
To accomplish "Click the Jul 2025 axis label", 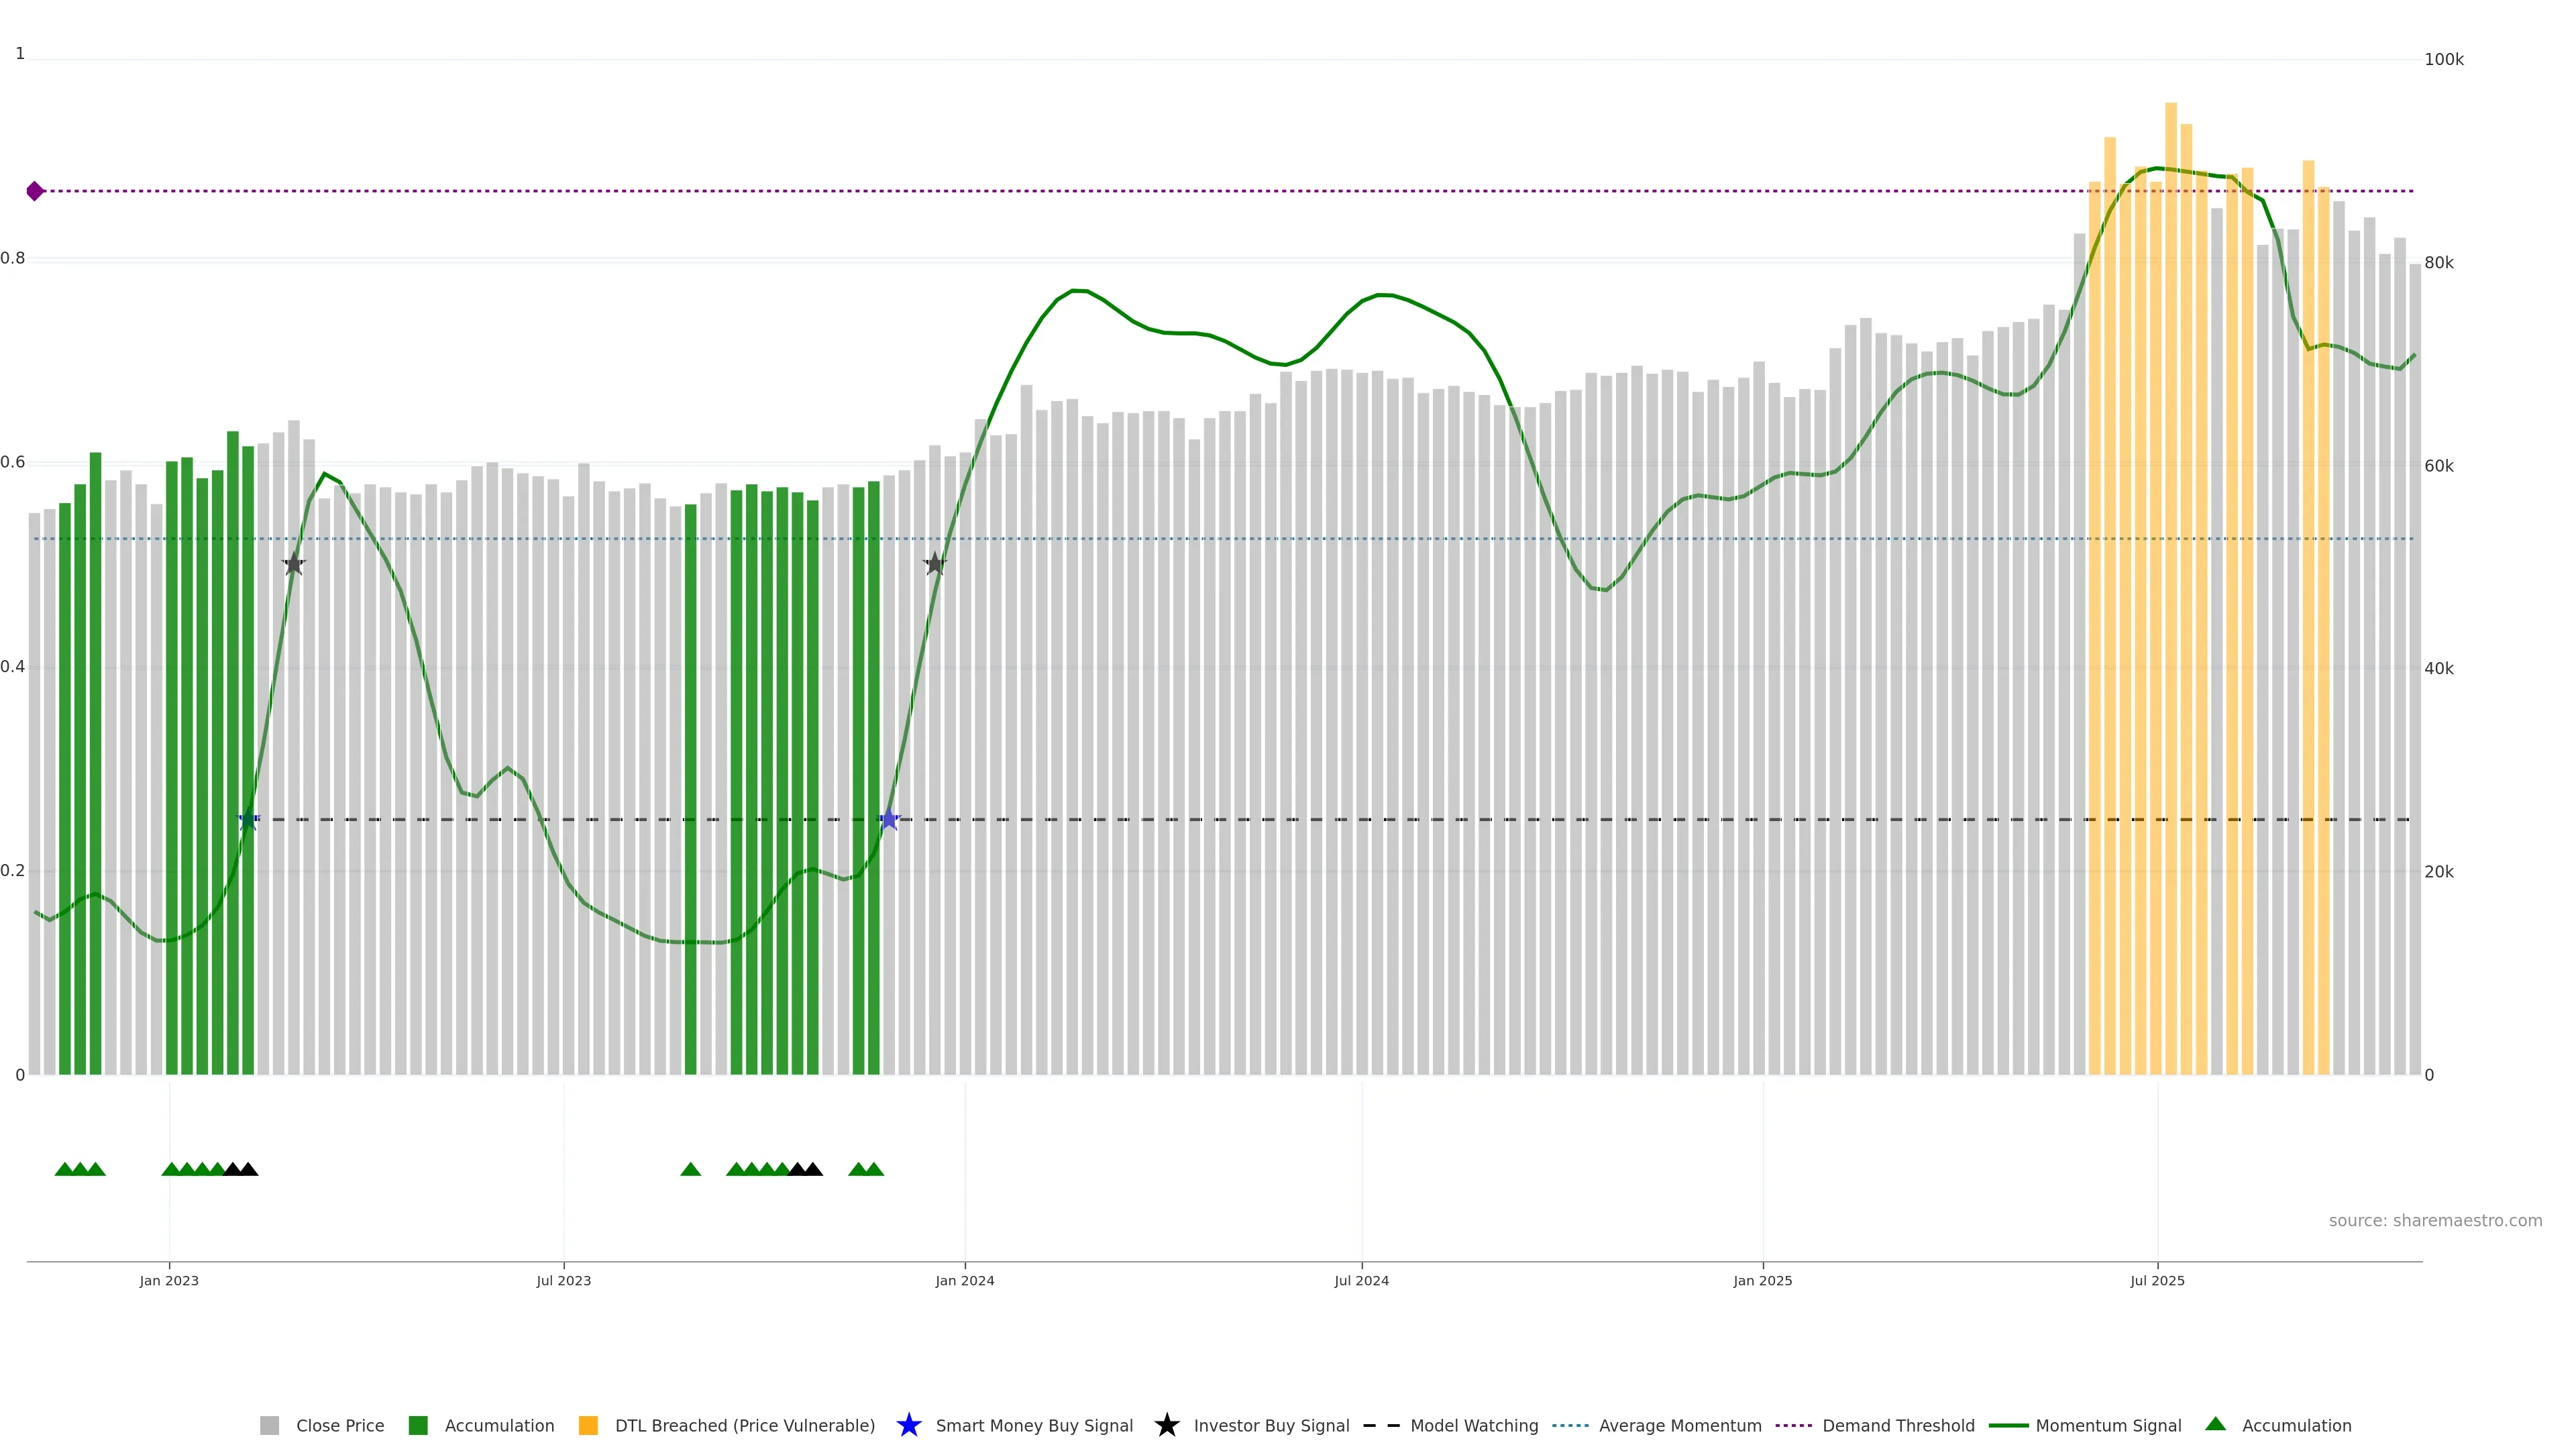I will click(2157, 1281).
